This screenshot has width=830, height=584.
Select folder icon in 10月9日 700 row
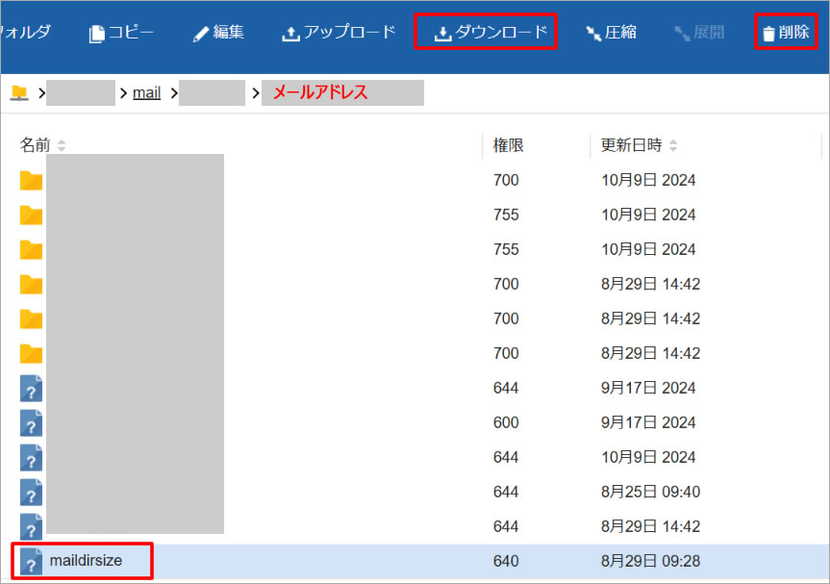pos(31,181)
